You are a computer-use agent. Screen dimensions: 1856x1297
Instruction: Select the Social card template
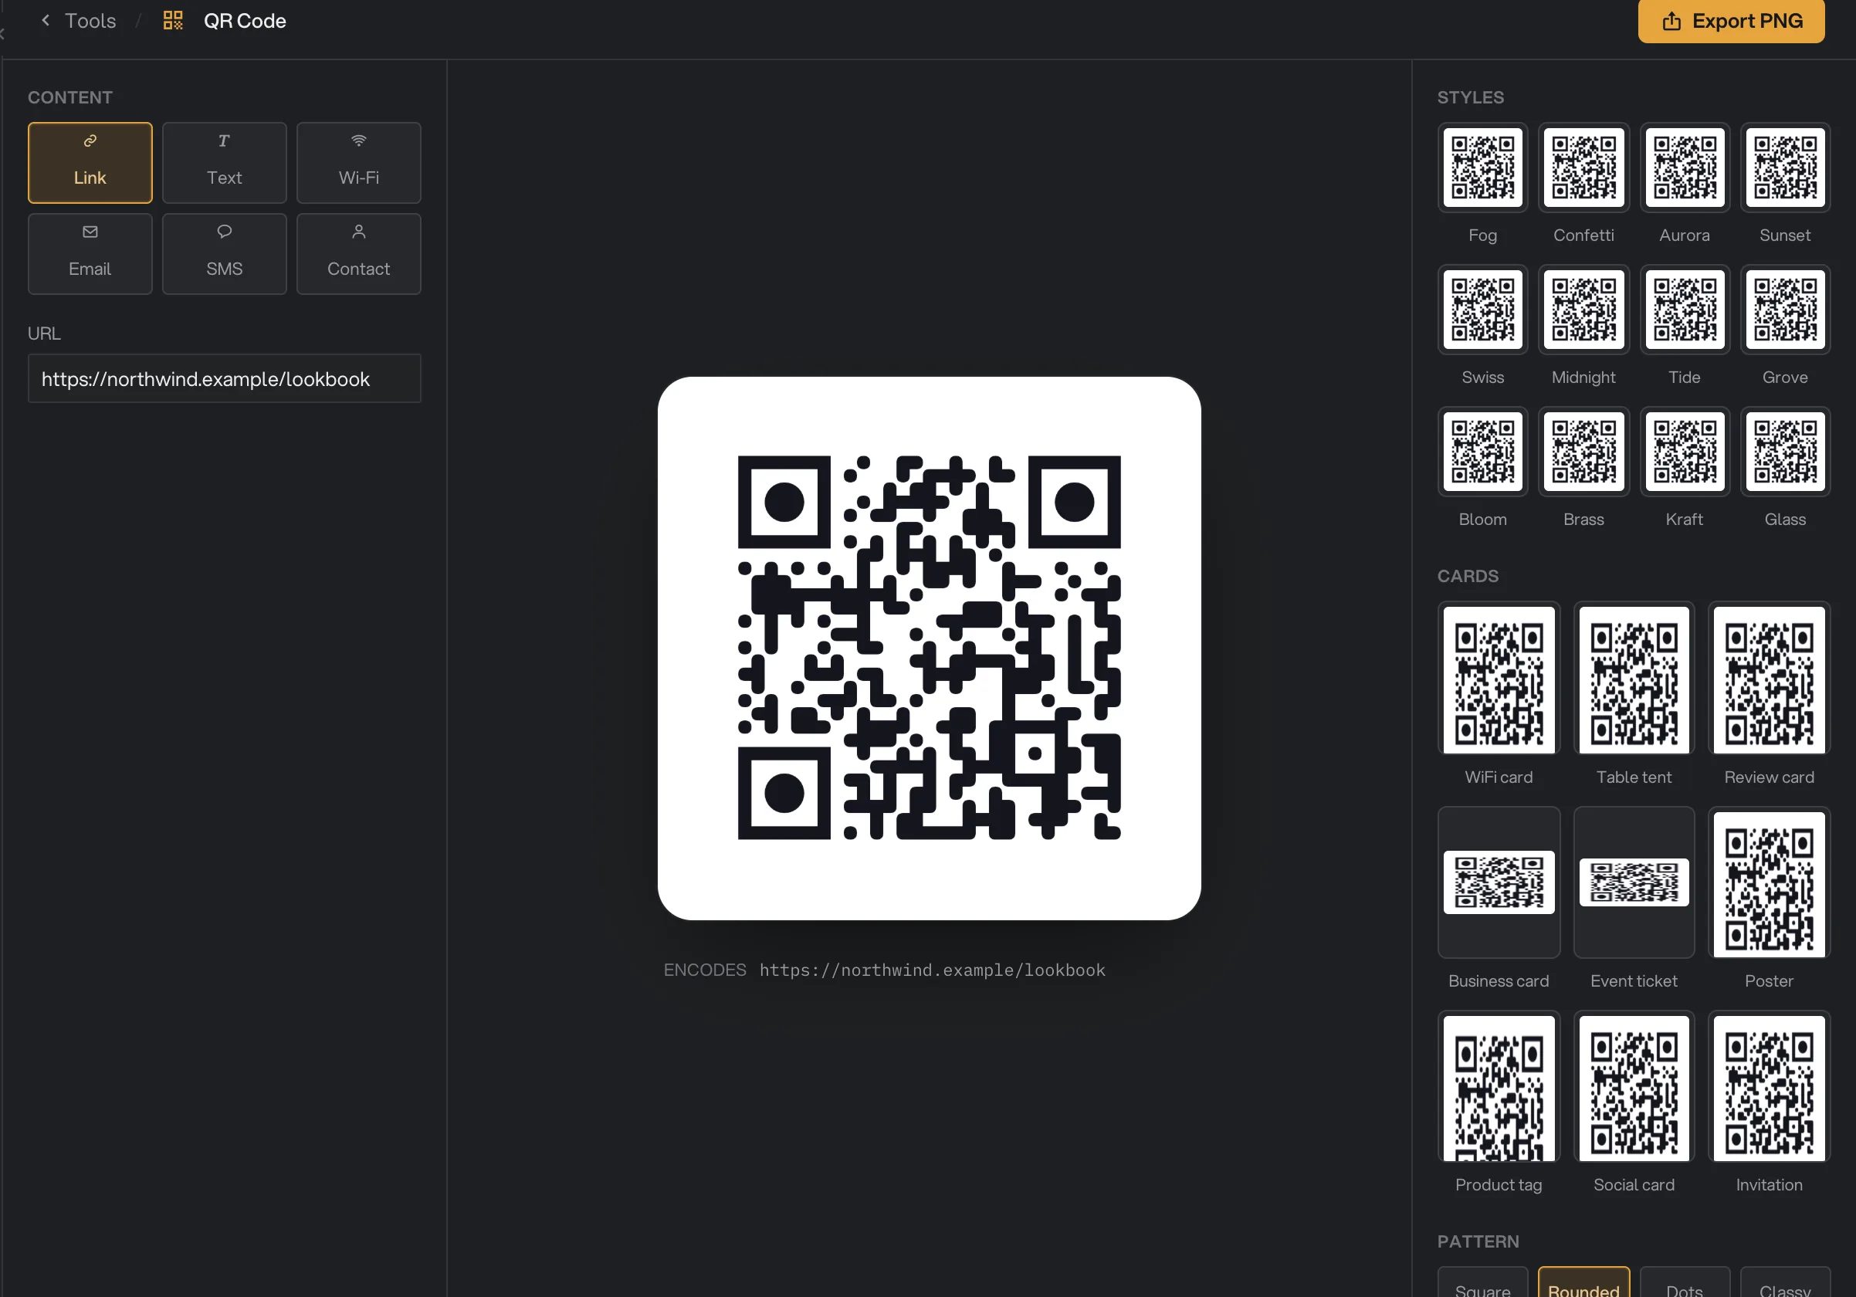[x=1634, y=1087]
